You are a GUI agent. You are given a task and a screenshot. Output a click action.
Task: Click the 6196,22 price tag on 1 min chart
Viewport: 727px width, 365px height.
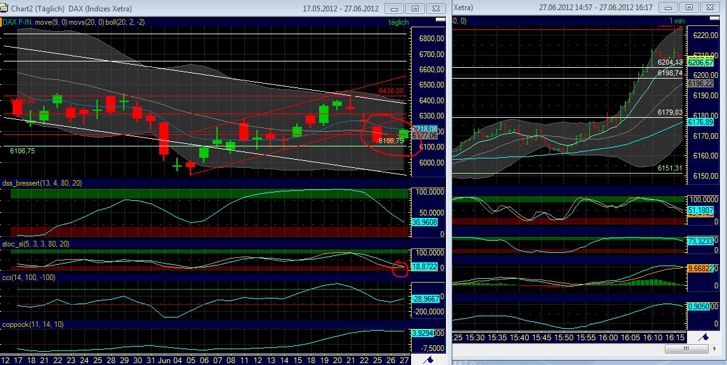700,84
